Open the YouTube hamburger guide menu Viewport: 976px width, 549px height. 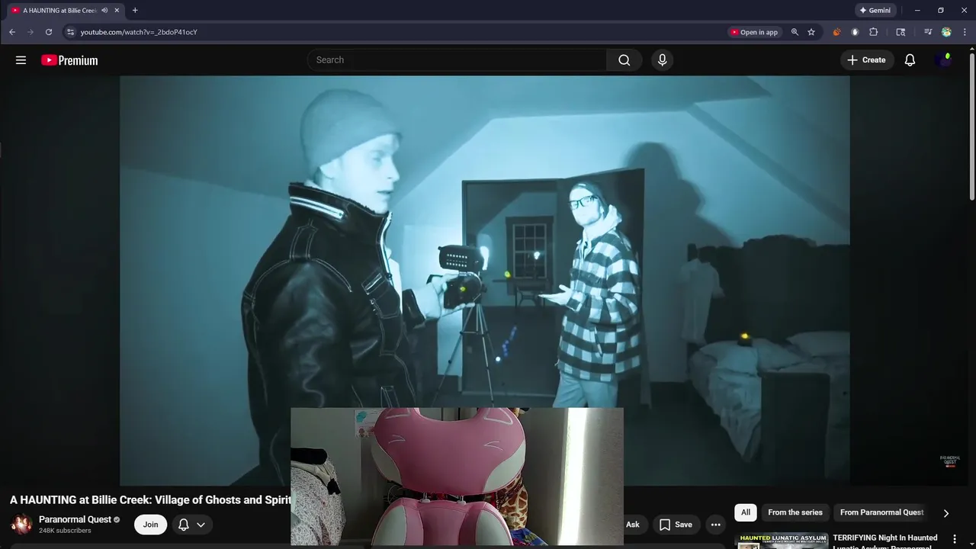click(x=21, y=60)
